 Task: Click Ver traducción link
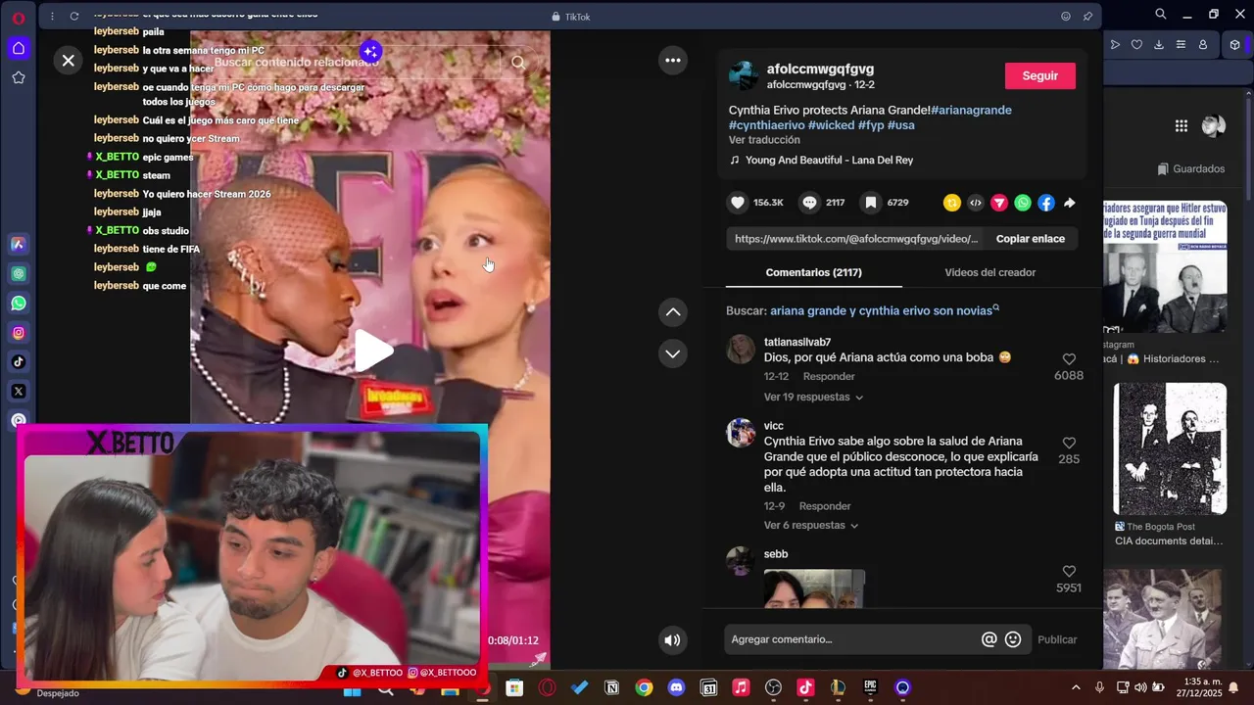(764, 140)
